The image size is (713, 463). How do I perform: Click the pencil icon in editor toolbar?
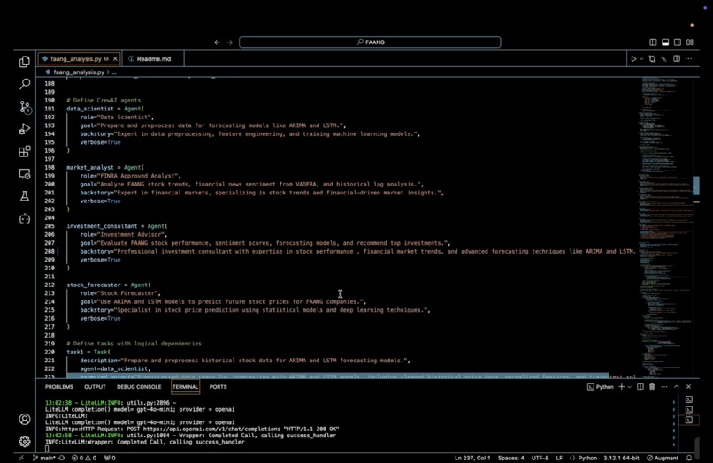point(663,58)
